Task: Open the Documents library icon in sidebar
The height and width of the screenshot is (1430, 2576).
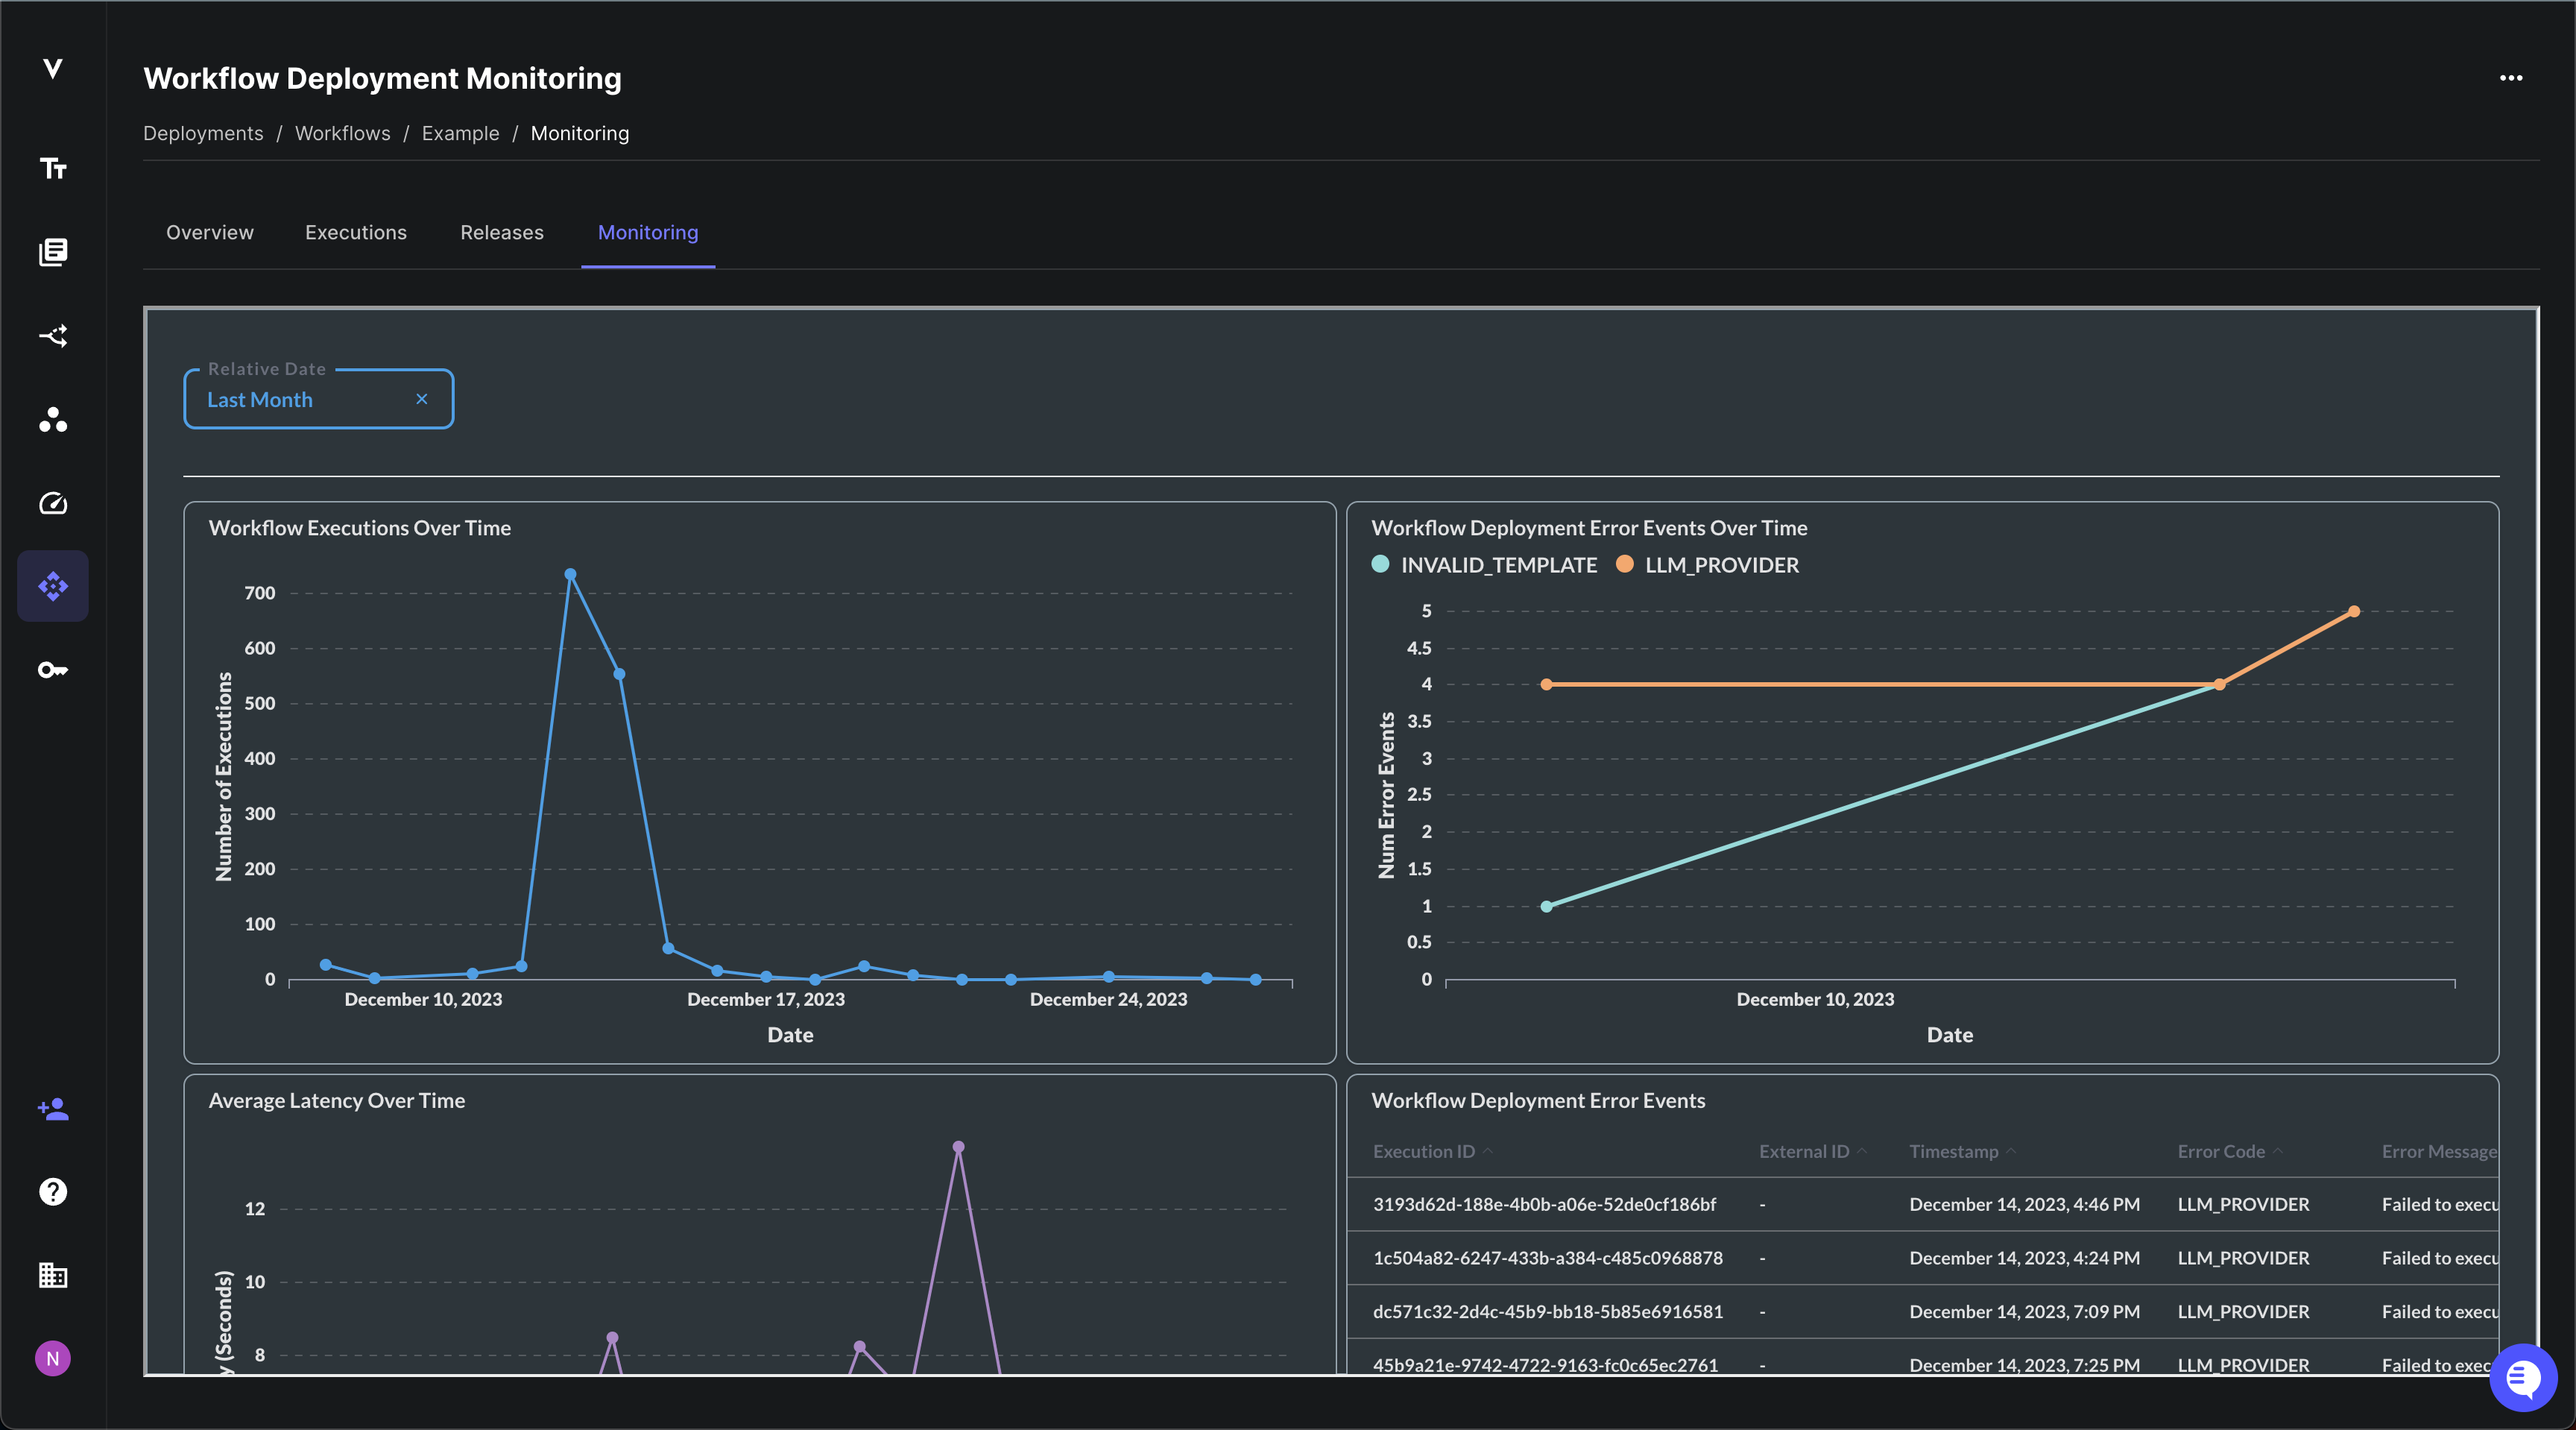Action: coord(53,252)
